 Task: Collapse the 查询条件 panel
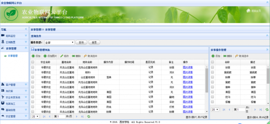[267, 36]
